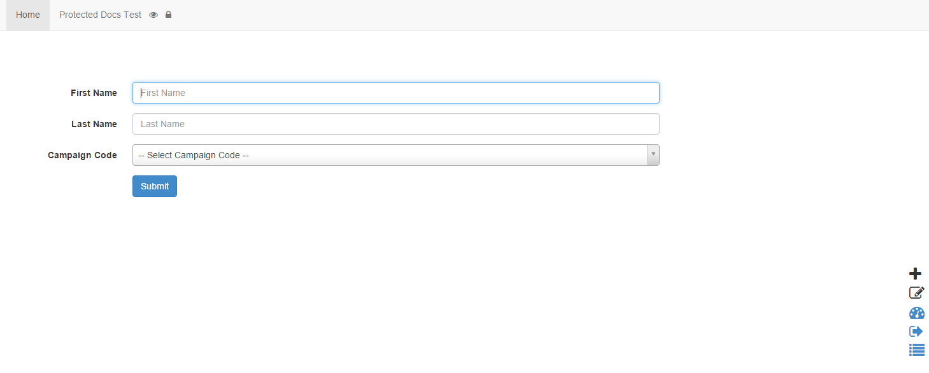Choose a value from the Select Campaign Code box
The height and width of the screenshot is (373, 929).
pyautogui.click(x=395, y=154)
